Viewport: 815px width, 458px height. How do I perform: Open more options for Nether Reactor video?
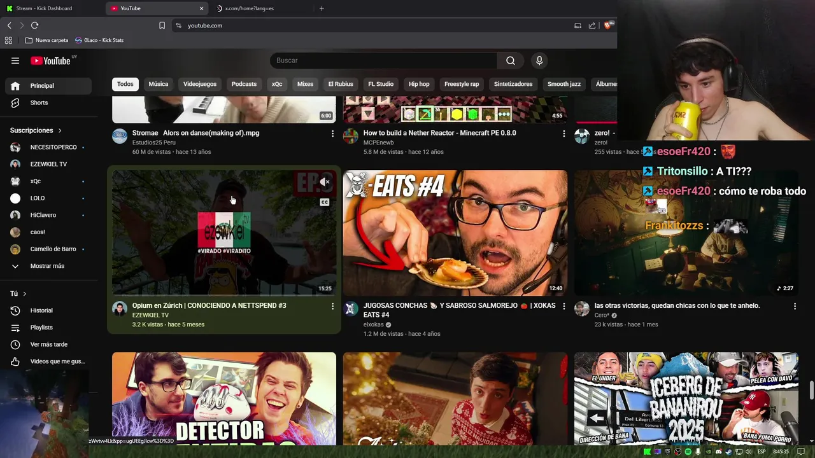(x=563, y=134)
